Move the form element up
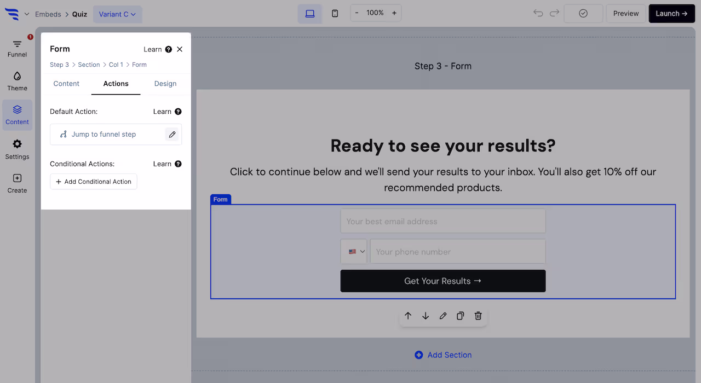The height and width of the screenshot is (383, 701). pyautogui.click(x=408, y=316)
